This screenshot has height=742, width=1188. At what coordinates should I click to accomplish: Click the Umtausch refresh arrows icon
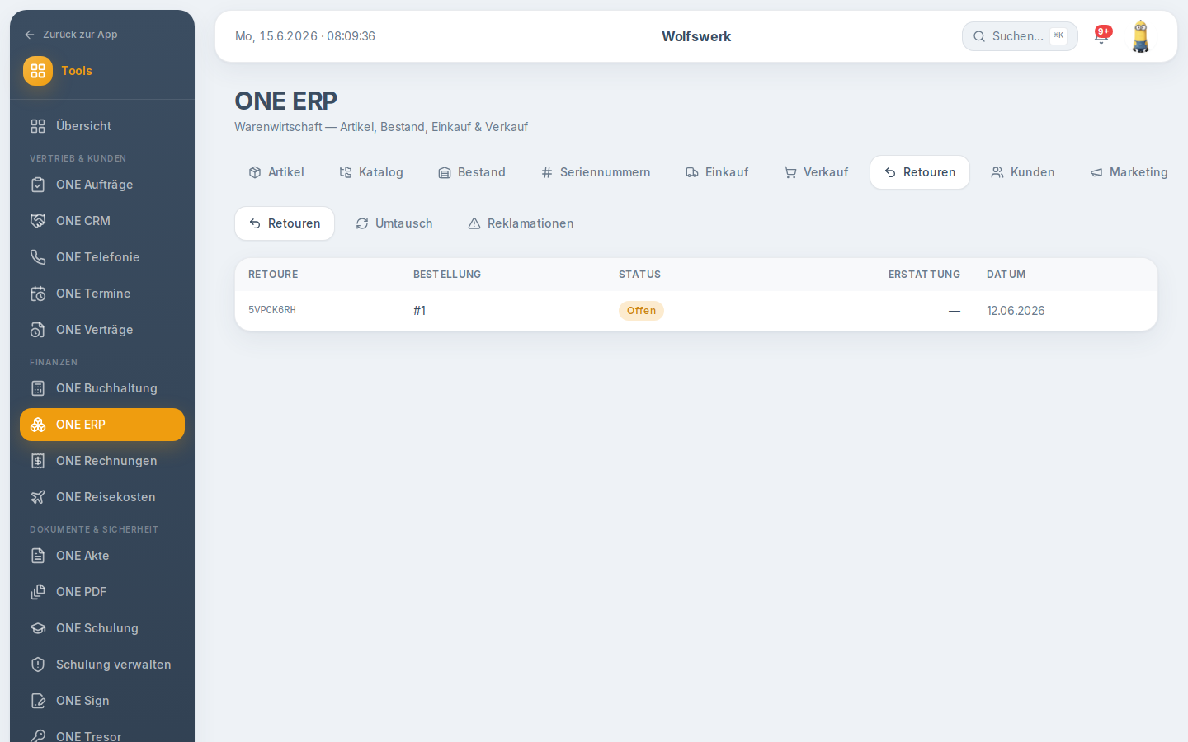362,223
